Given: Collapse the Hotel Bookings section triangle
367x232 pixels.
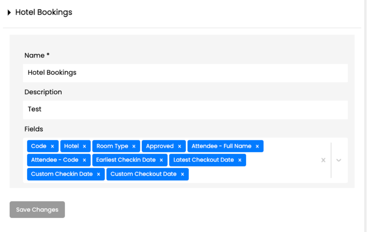Looking at the screenshot, I should [9, 12].
